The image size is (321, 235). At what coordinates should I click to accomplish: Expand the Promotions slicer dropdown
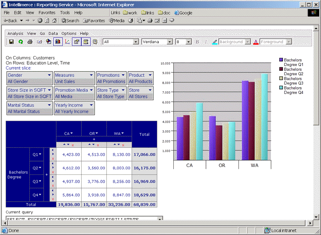click(x=123, y=75)
